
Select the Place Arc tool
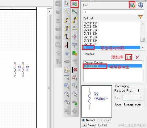[67, 94]
